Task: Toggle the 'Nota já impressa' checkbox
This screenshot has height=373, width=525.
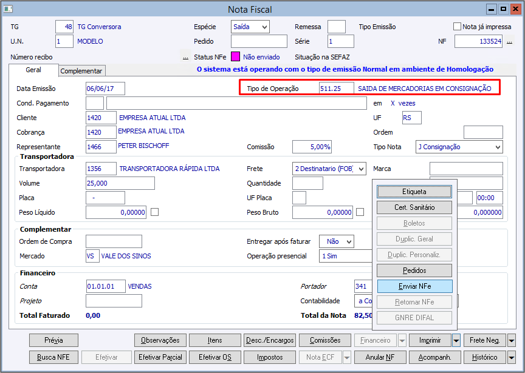Action: click(457, 27)
